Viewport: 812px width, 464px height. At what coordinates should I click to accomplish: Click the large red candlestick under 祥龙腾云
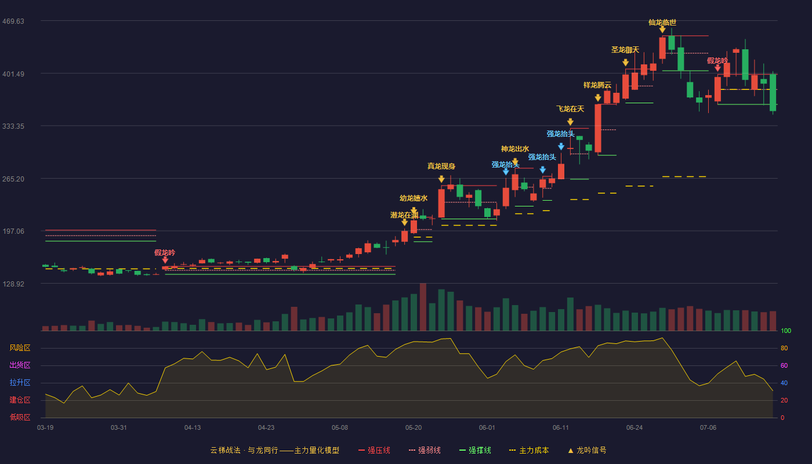tap(598, 128)
